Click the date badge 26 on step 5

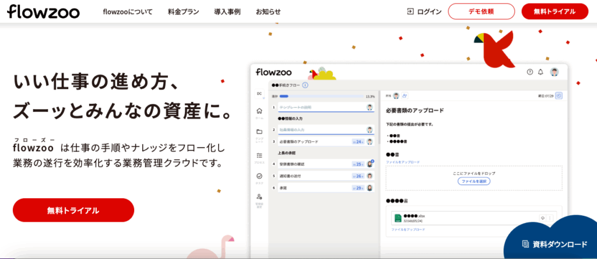(x=358, y=176)
